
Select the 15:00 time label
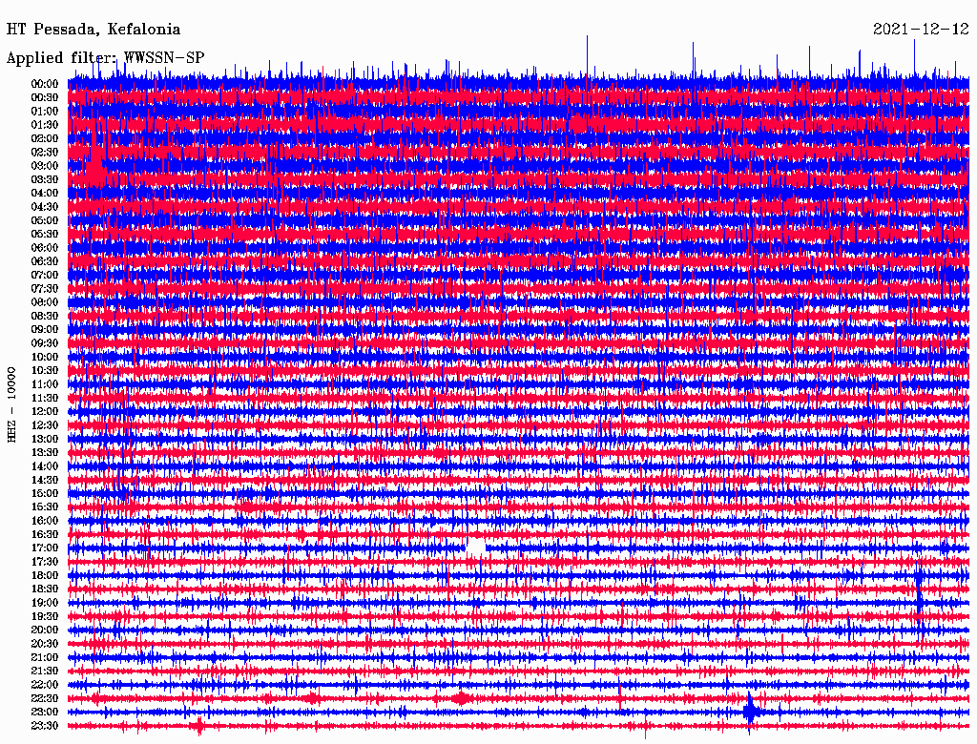[45, 493]
